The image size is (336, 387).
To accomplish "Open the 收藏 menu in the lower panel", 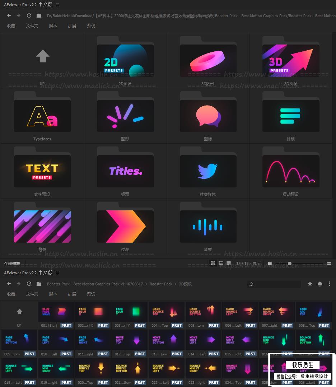I will (11, 294).
